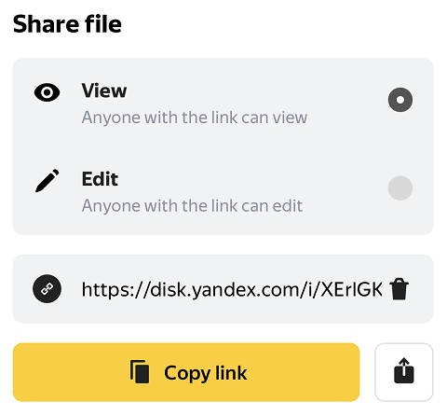The image size is (447, 416).
Task: Open the share/export arrow button
Action: point(404,372)
